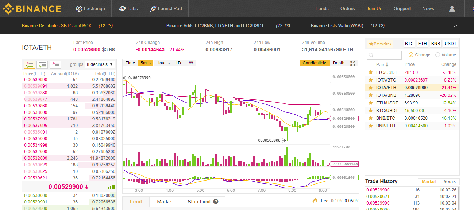Click the Stop-Limit help question icon
Viewport: 474px width, 210px height.
[216, 202]
